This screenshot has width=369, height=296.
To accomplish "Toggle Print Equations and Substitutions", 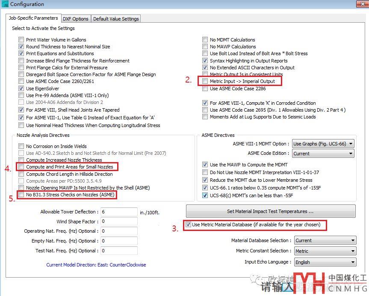I will coord(21,53).
